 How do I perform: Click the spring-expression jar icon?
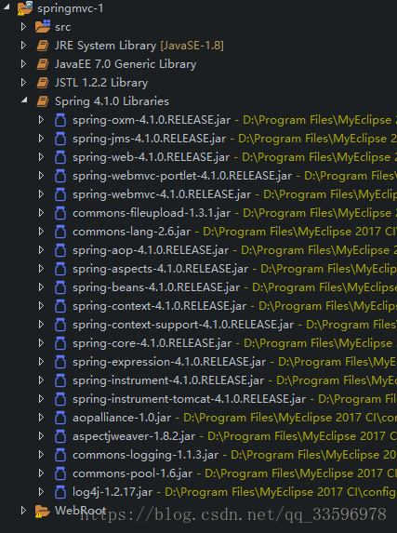pos(60,362)
